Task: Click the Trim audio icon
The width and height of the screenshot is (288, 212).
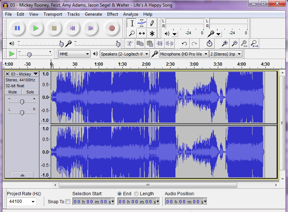Action: (x=160, y=44)
